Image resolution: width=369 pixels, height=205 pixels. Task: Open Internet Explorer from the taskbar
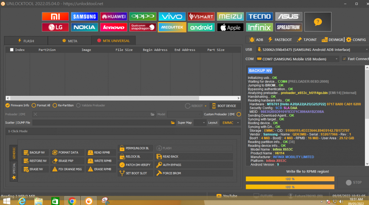(22, 201)
